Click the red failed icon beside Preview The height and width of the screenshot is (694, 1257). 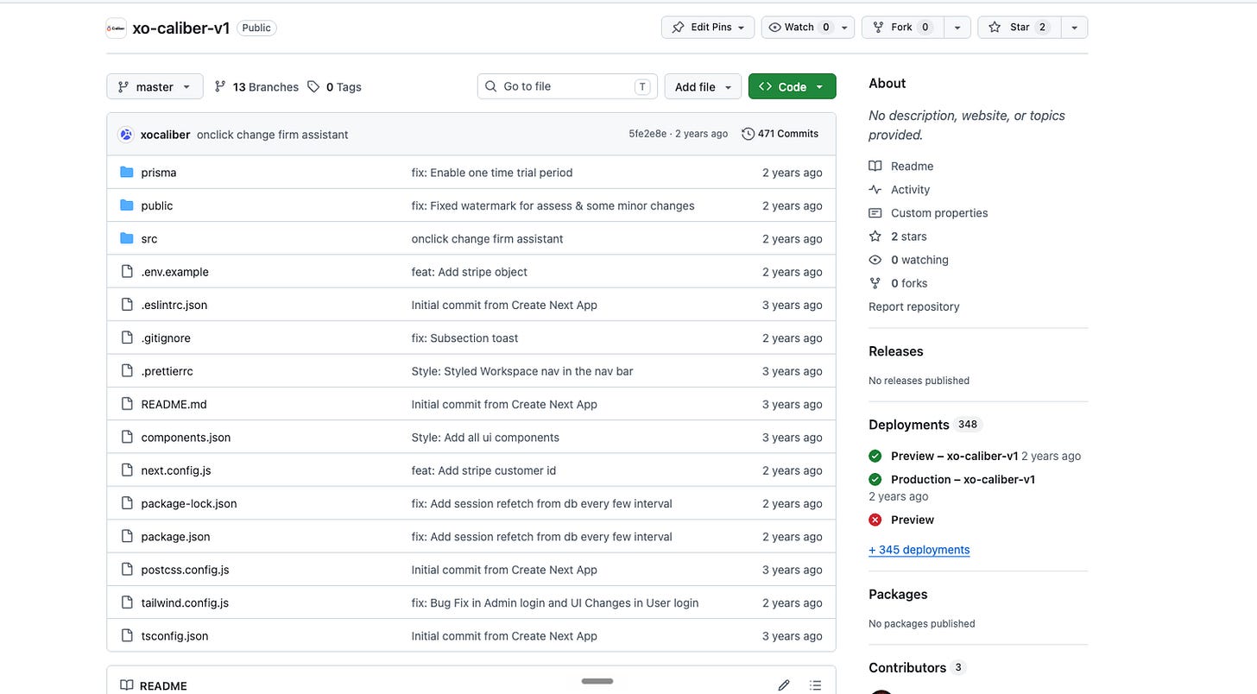point(875,520)
